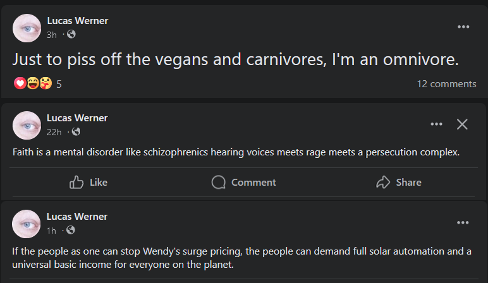The width and height of the screenshot is (488, 283).
Task: Open three-dot menu on the Faith post
Action: pyautogui.click(x=436, y=124)
